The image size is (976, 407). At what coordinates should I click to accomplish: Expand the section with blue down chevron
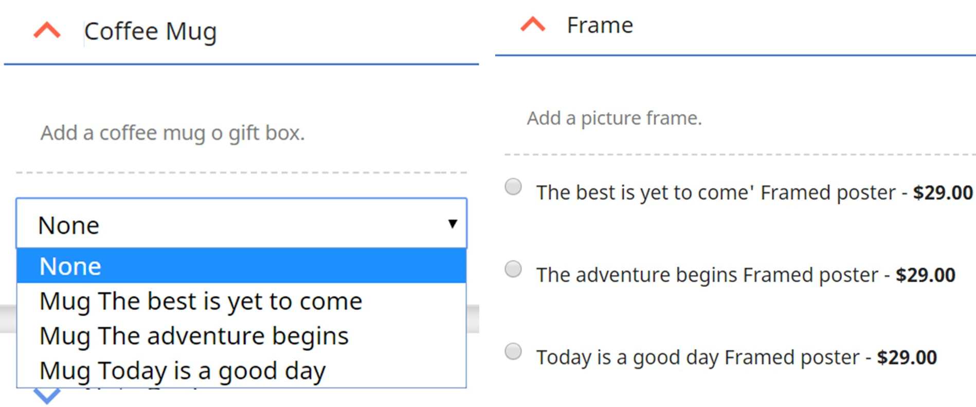coord(47,396)
